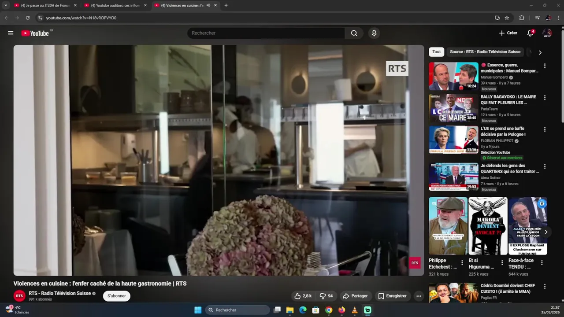Open Microsoft Edge from the taskbar
The width and height of the screenshot is (564, 317).
click(x=303, y=310)
